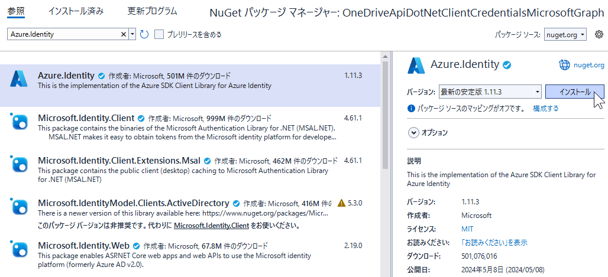Switch to the 参照 tab
The height and width of the screenshot is (277, 608).
pos(16,11)
